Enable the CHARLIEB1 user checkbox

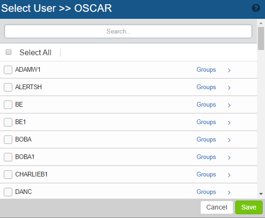coord(8,175)
